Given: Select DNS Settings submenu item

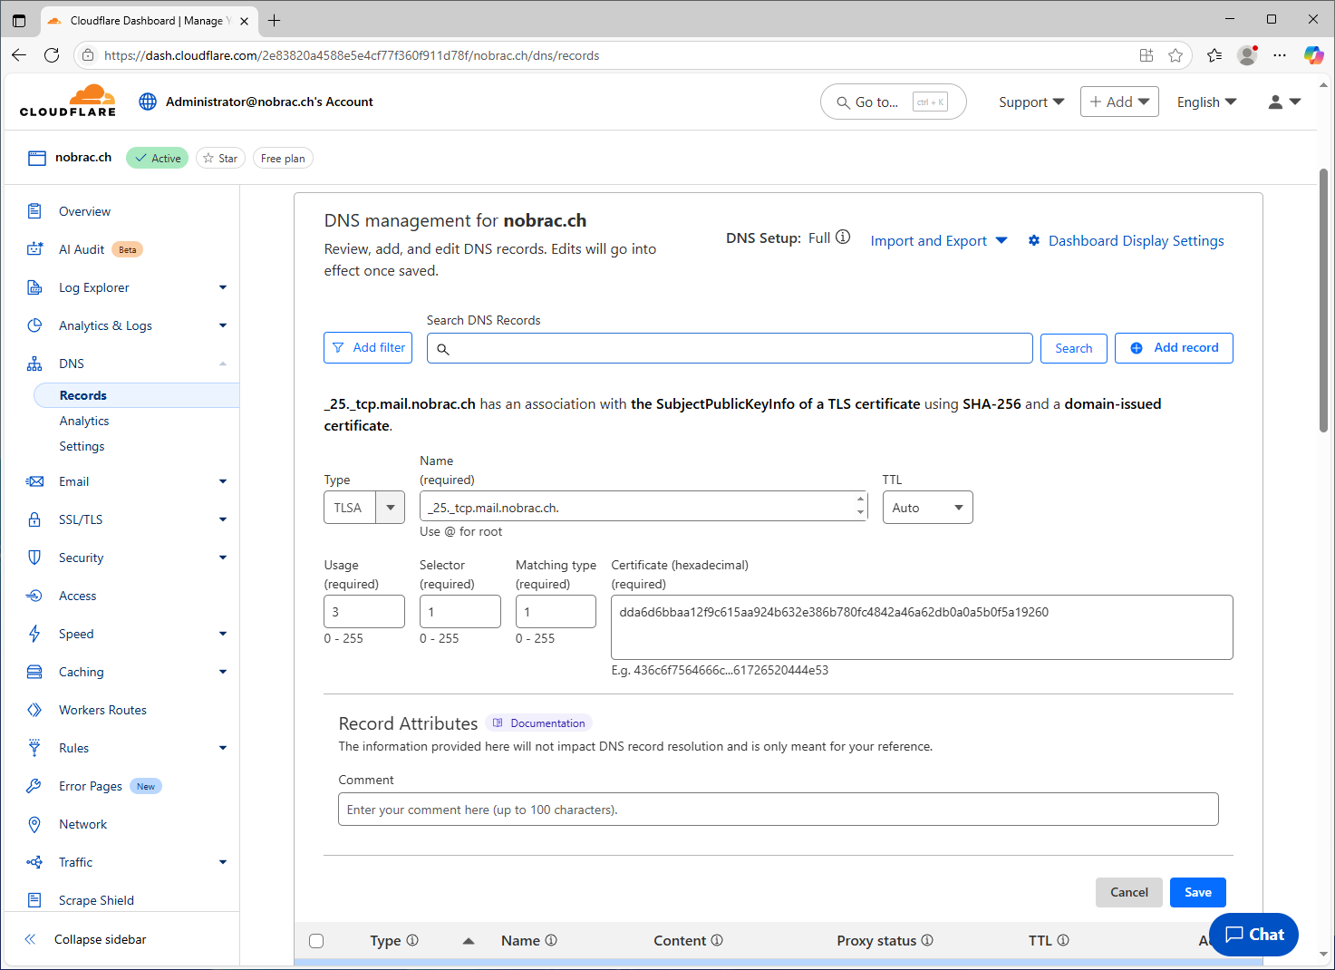Looking at the screenshot, I should pyautogui.click(x=82, y=446).
